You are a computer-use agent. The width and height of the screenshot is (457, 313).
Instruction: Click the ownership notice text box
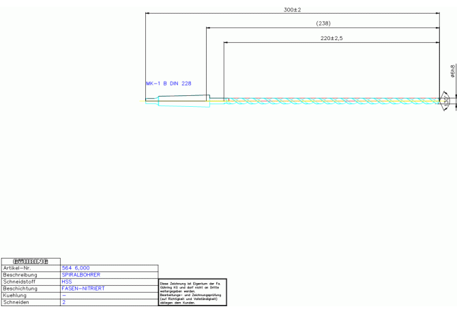pyautogui.click(x=192, y=293)
